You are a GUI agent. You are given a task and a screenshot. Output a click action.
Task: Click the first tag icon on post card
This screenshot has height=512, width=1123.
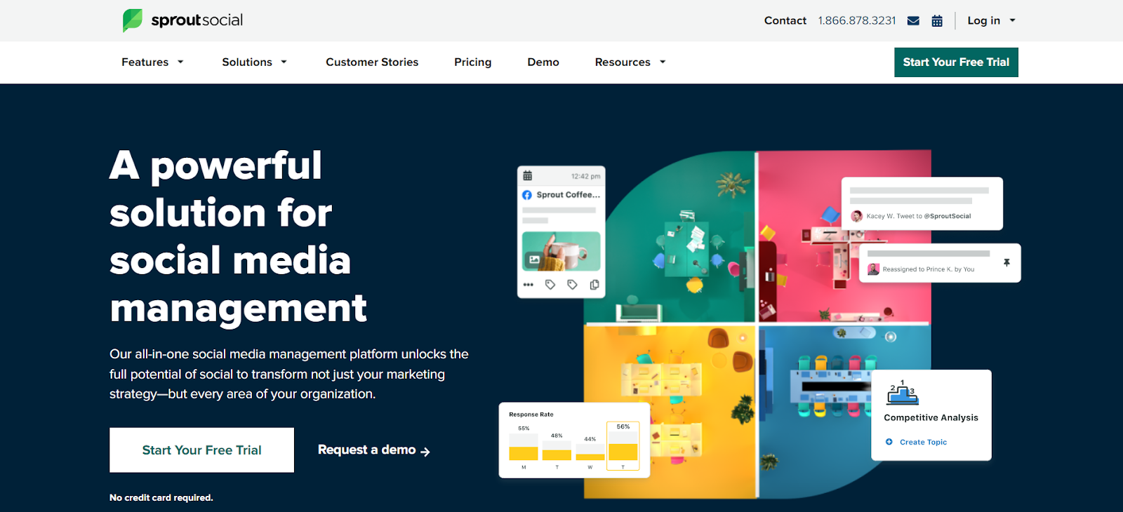point(550,285)
